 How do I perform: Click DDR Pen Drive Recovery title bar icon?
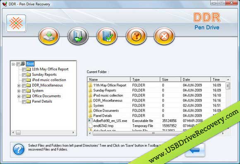[5, 4]
